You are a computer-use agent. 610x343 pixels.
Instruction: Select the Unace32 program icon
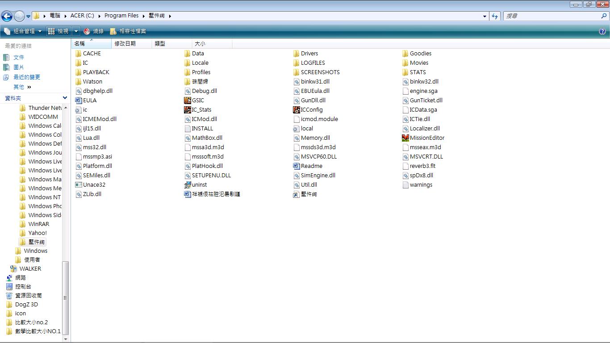pos(79,185)
